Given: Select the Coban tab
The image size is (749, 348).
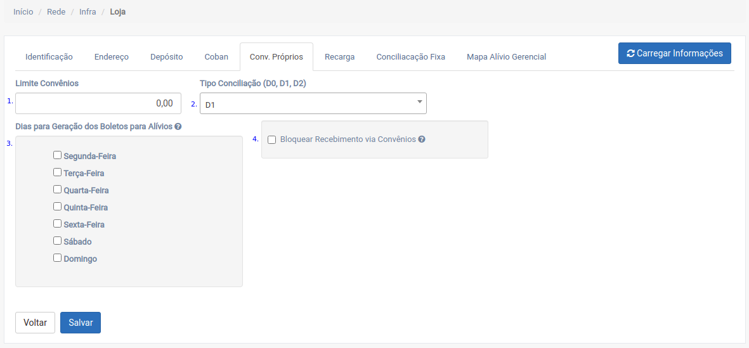Looking at the screenshot, I should pos(216,57).
